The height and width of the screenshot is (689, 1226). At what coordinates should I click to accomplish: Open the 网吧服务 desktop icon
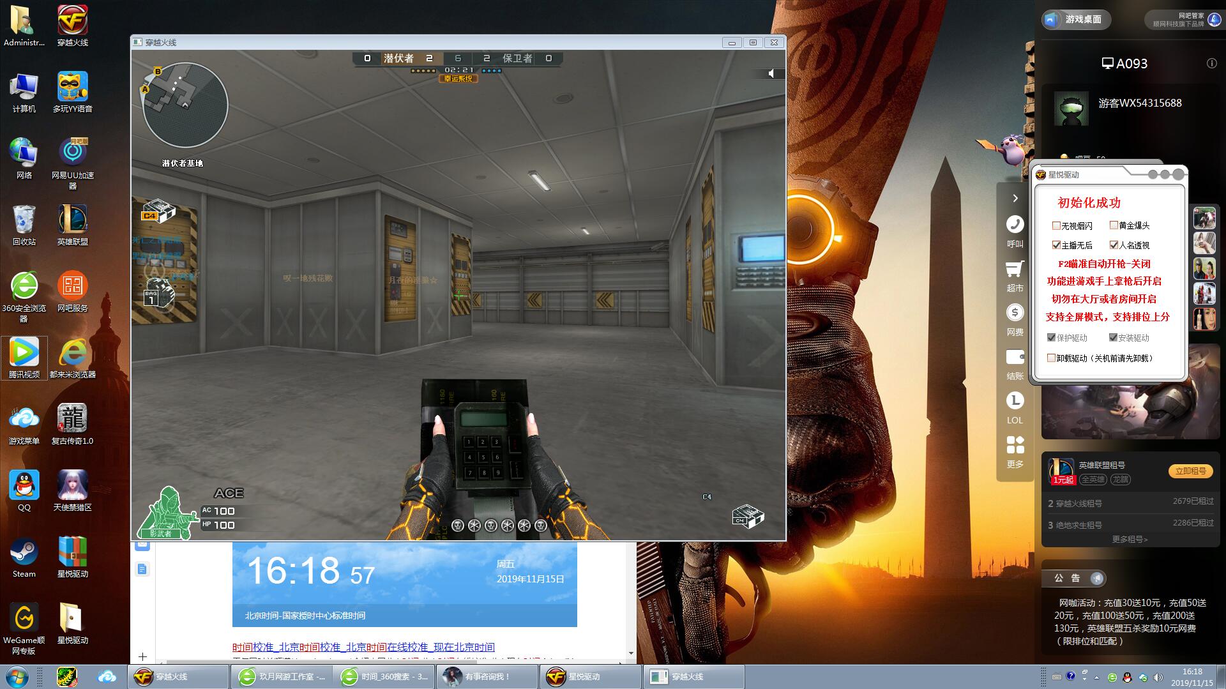[72, 292]
